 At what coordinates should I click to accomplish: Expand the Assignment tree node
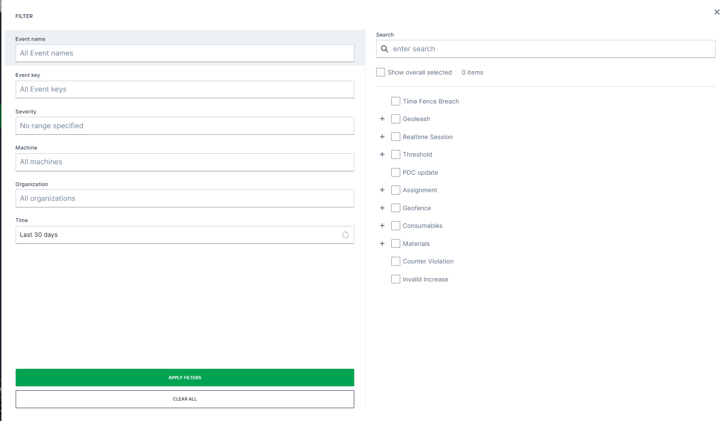pyautogui.click(x=382, y=190)
